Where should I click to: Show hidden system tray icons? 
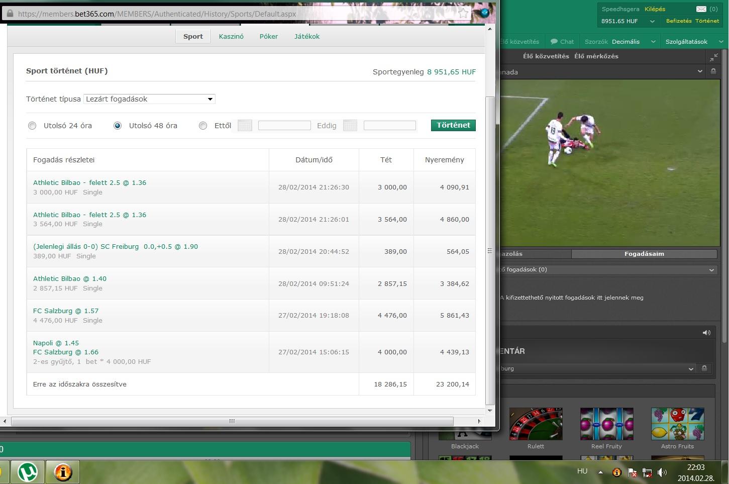pyautogui.click(x=600, y=472)
